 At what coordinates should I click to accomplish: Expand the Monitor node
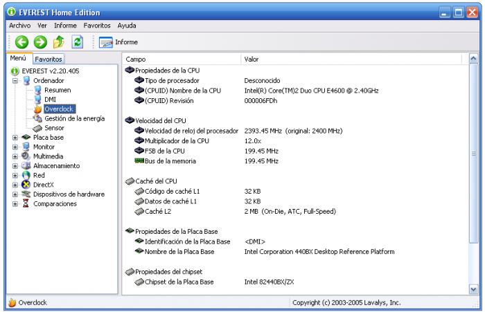point(15,147)
